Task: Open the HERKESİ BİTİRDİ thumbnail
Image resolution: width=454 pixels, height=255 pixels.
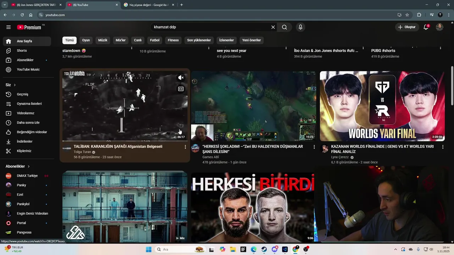Action: click(253, 207)
